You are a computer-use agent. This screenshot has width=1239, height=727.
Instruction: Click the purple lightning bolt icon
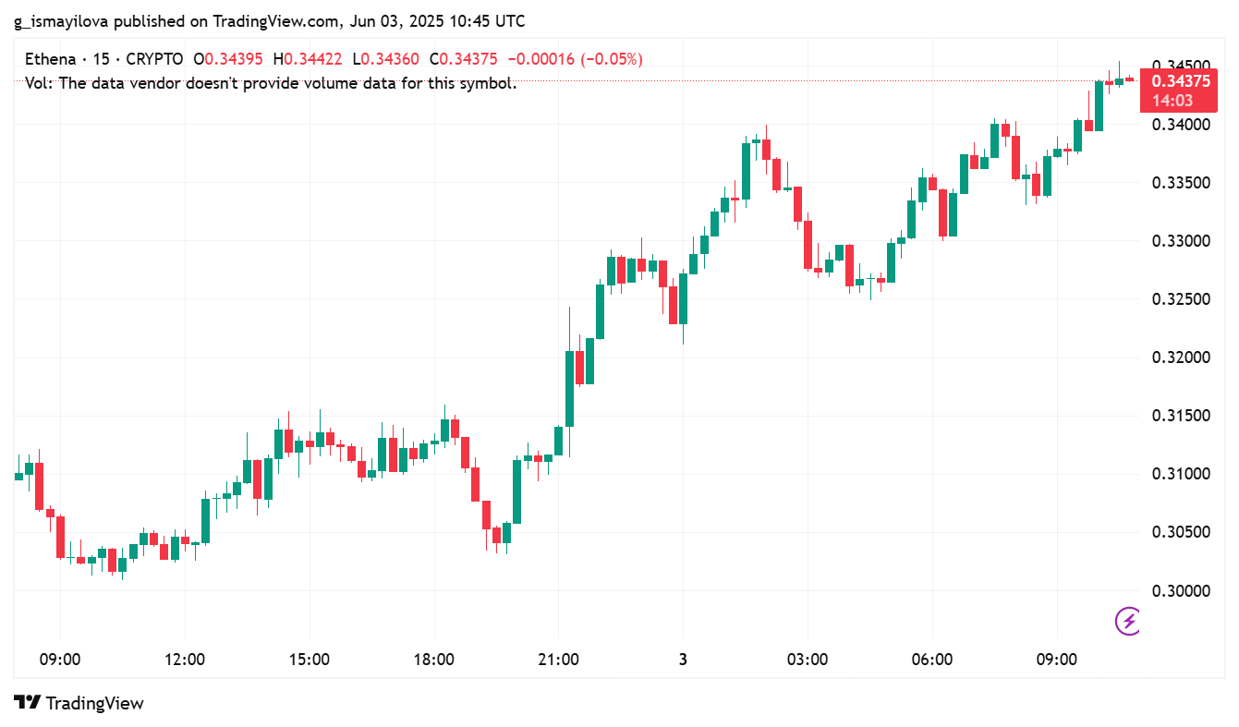(x=1128, y=621)
